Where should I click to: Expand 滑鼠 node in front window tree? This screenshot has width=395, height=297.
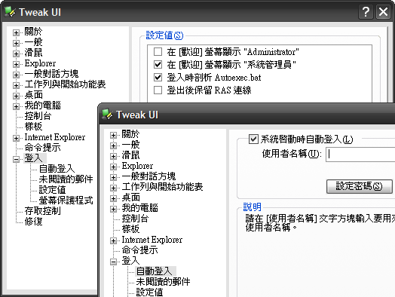pos(113,157)
